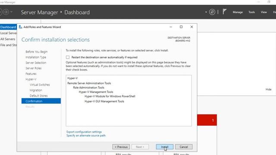This screenshot has width=276, height=155.
Task: Click Hyper-V Management Tools entry
Action: 96,92
